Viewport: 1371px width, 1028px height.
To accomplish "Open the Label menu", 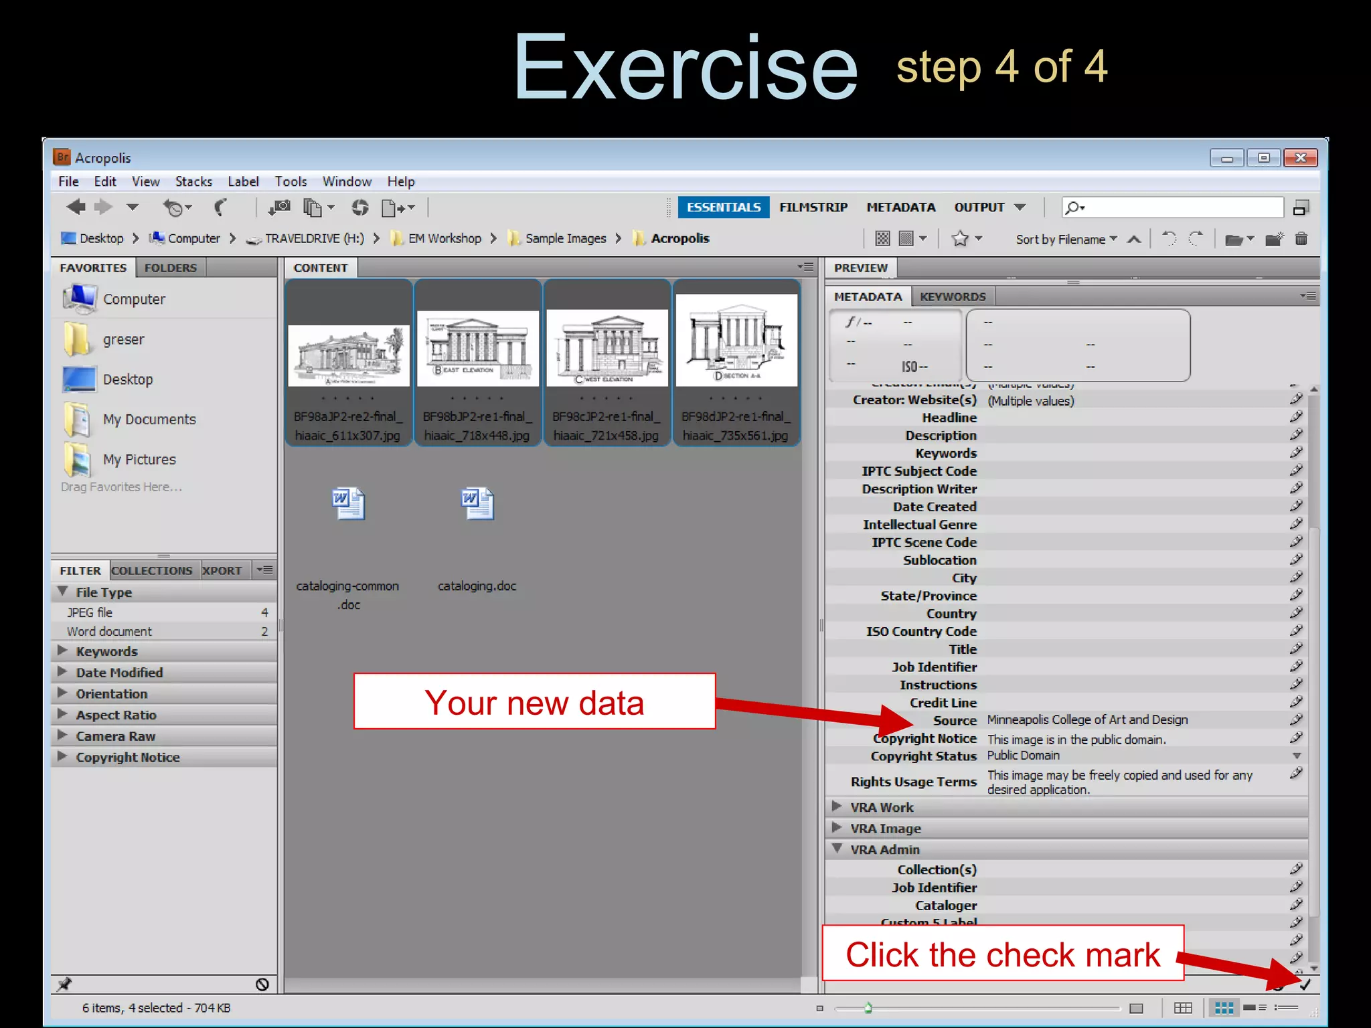I will [243, 181].
